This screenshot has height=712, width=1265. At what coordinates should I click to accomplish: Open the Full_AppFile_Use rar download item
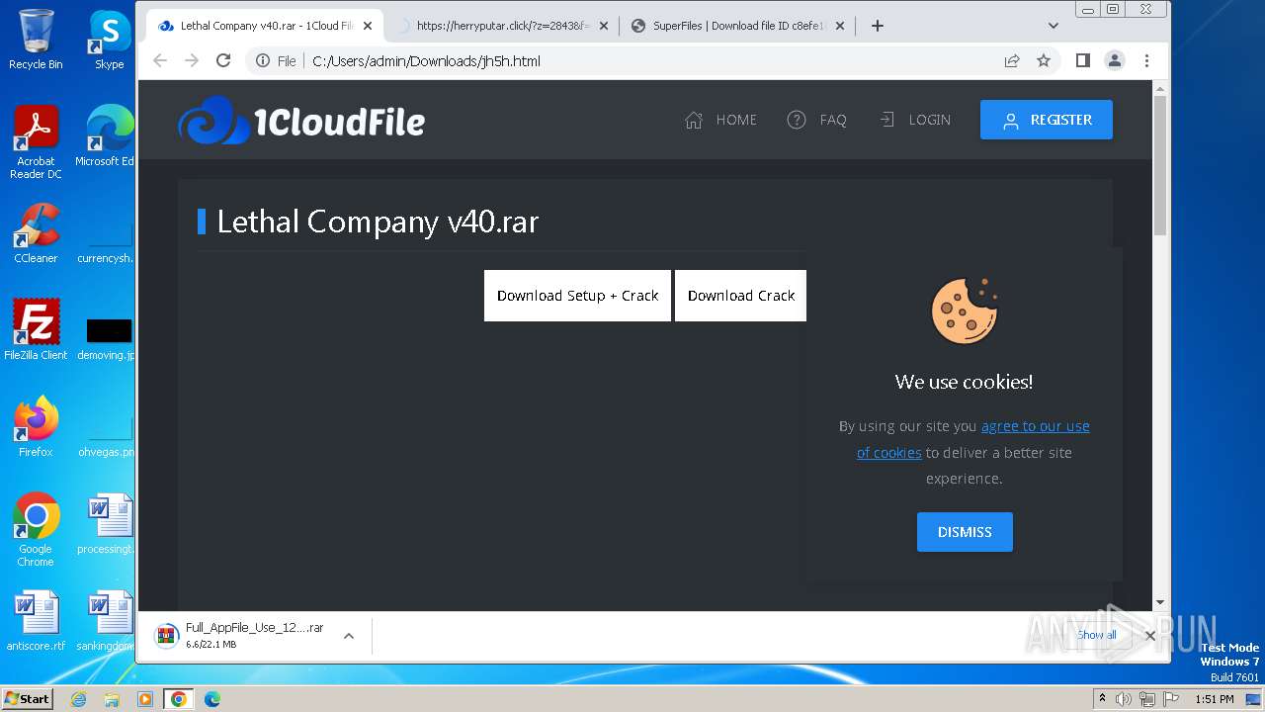pyautogui.click(x=242, y=636)
